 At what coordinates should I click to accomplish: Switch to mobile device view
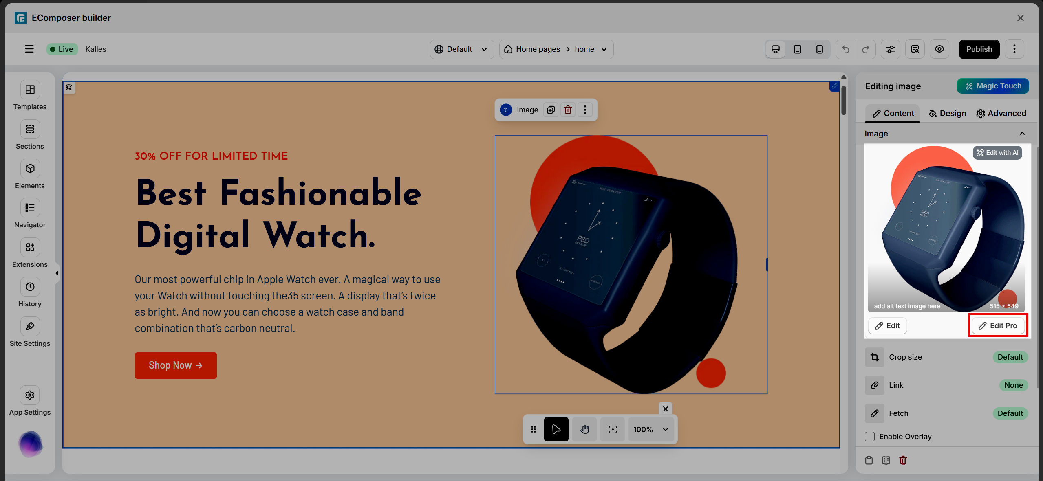819,49
